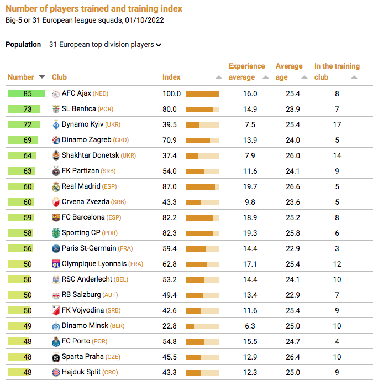Sort using In the training club arrow
This screenshot has width=373, height=380.
tap(354, 77)
